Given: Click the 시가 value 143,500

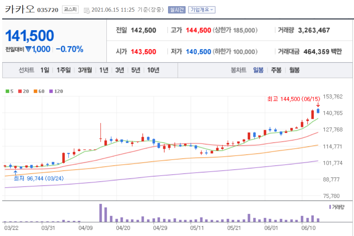Looking at the screenshot, I should pos(143,52).
